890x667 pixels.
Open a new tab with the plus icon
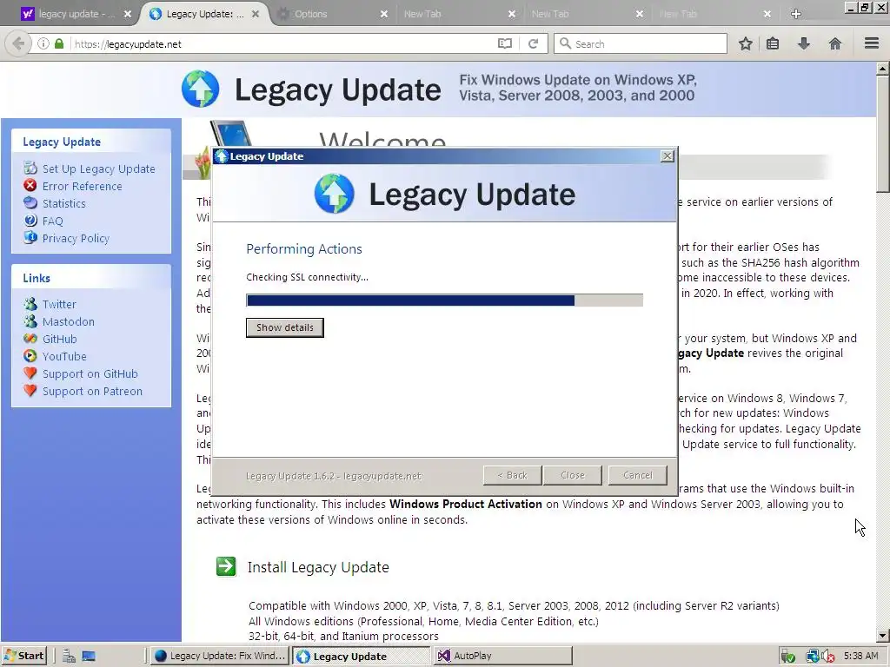(796, 14)
